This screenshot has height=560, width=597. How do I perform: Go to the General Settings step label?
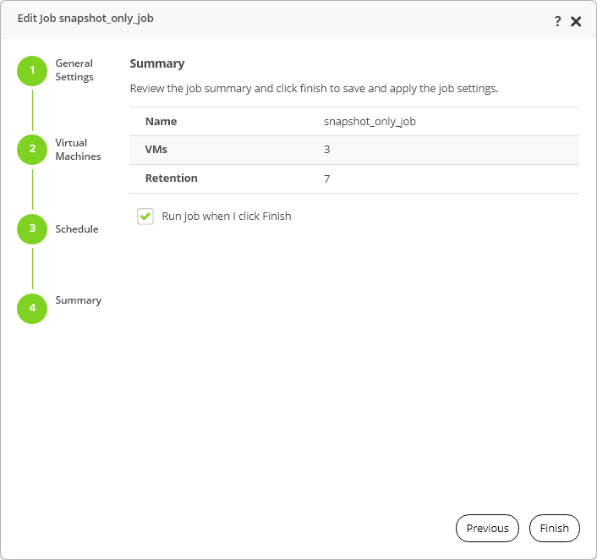pos(74,70)
